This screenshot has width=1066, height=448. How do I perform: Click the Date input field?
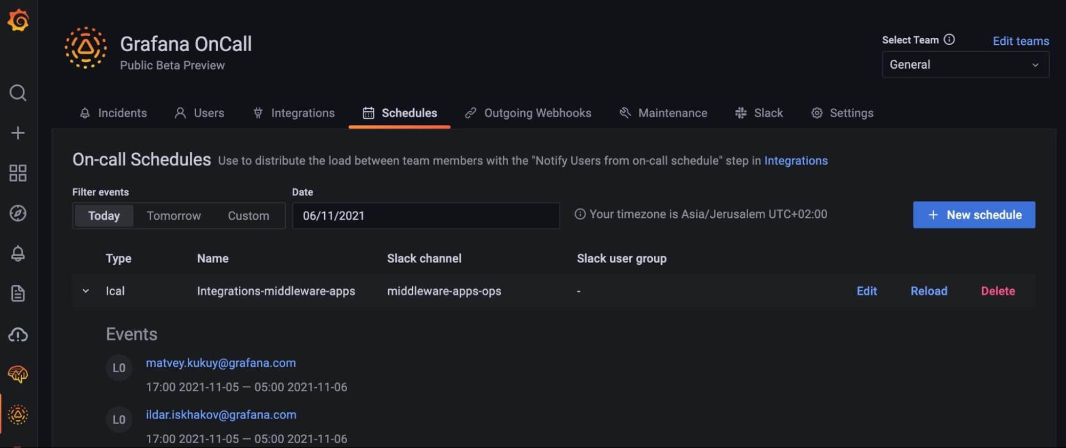[x=426, y=216]
